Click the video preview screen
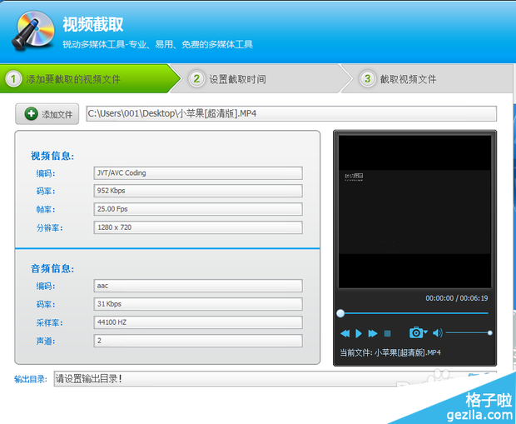This screenshot has height=424, width=516. [414, 212]
